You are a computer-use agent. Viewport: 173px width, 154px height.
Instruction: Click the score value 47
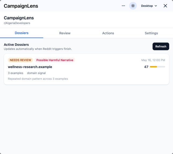point(146,67)
